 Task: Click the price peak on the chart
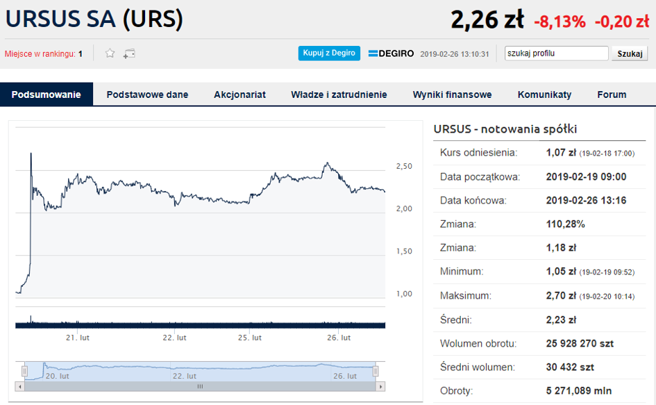[31, 154]
